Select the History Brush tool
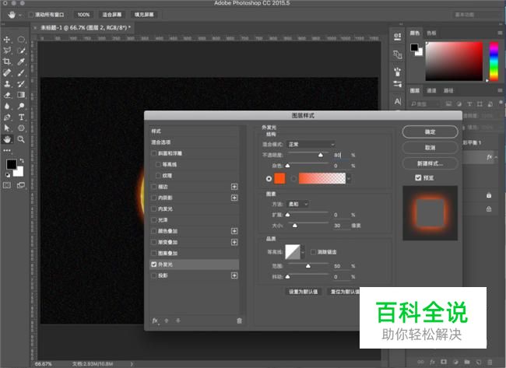Image resolution: width=506 pixels, height=368 pixels. pyautogui.click(x=21, y=84)
